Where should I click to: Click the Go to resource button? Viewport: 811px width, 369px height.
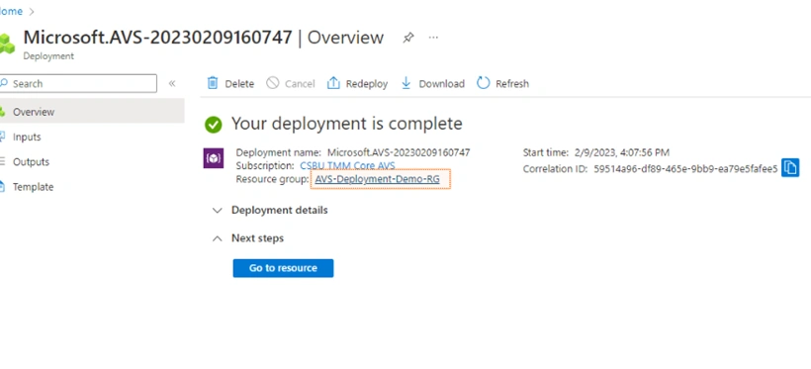coord(283,268)
